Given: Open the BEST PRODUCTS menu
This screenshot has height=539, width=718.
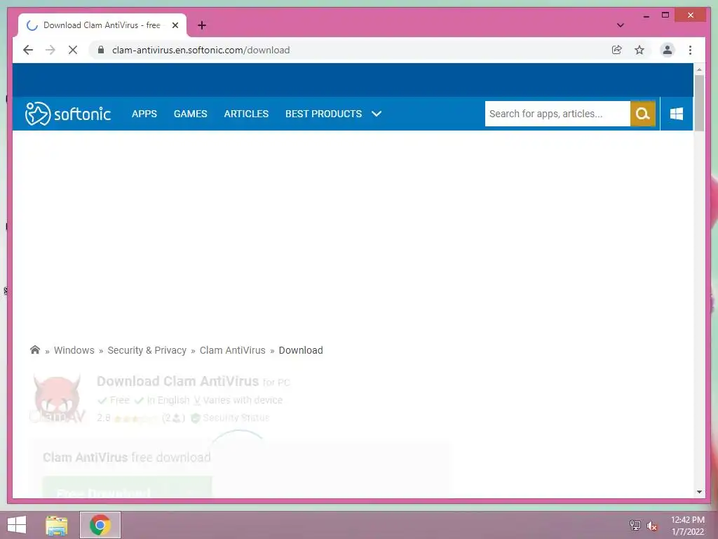Looking at the screenshot, I should (324, 114).
